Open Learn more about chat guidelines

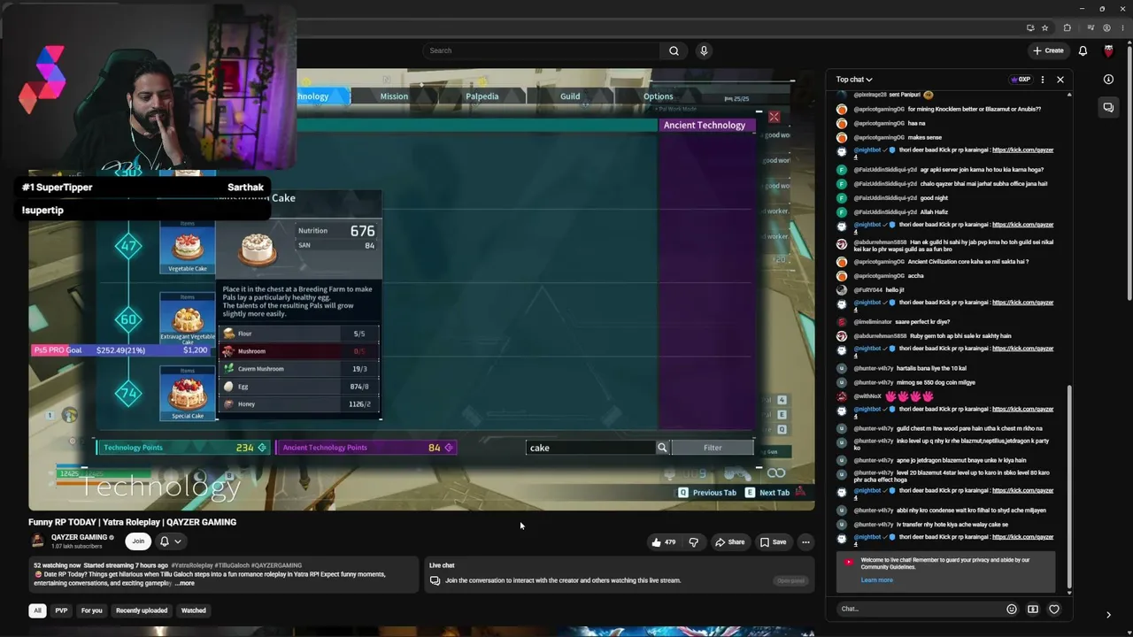(x=876, y=580)
